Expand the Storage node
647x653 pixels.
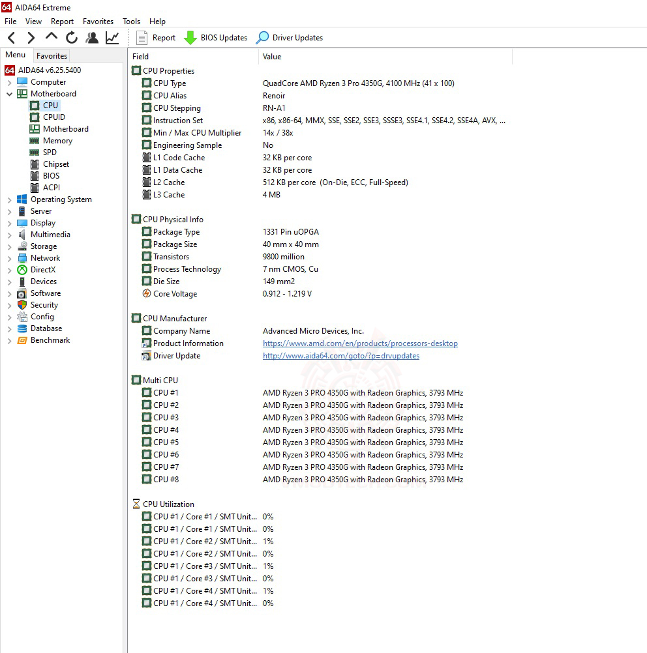pyautogui.click(x=9, y=246)
